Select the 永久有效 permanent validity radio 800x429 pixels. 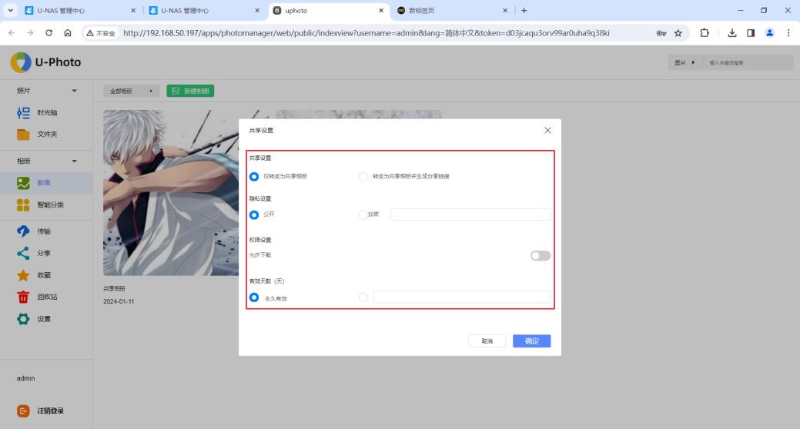254,298
